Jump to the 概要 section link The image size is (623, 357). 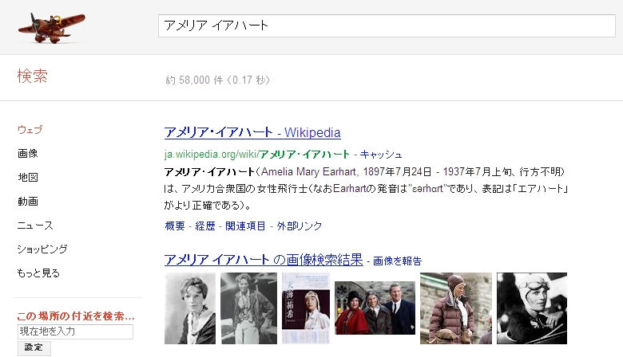[175, 226]
